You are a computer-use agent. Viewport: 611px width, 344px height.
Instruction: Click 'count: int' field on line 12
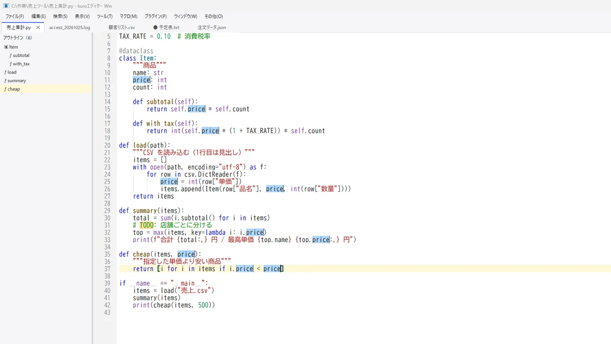[x=150, y=87]
